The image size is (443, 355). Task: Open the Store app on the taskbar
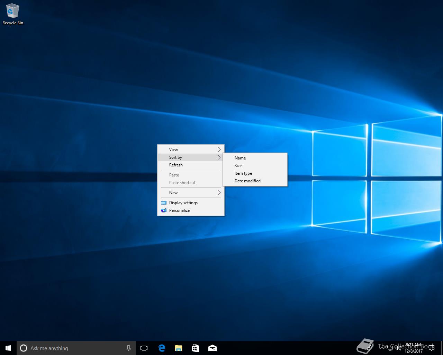(195, 348)
